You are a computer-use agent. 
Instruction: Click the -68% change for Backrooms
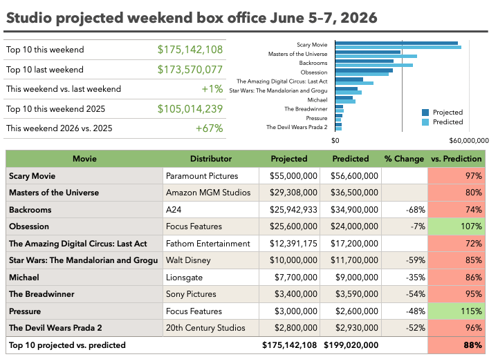[416, 210]
